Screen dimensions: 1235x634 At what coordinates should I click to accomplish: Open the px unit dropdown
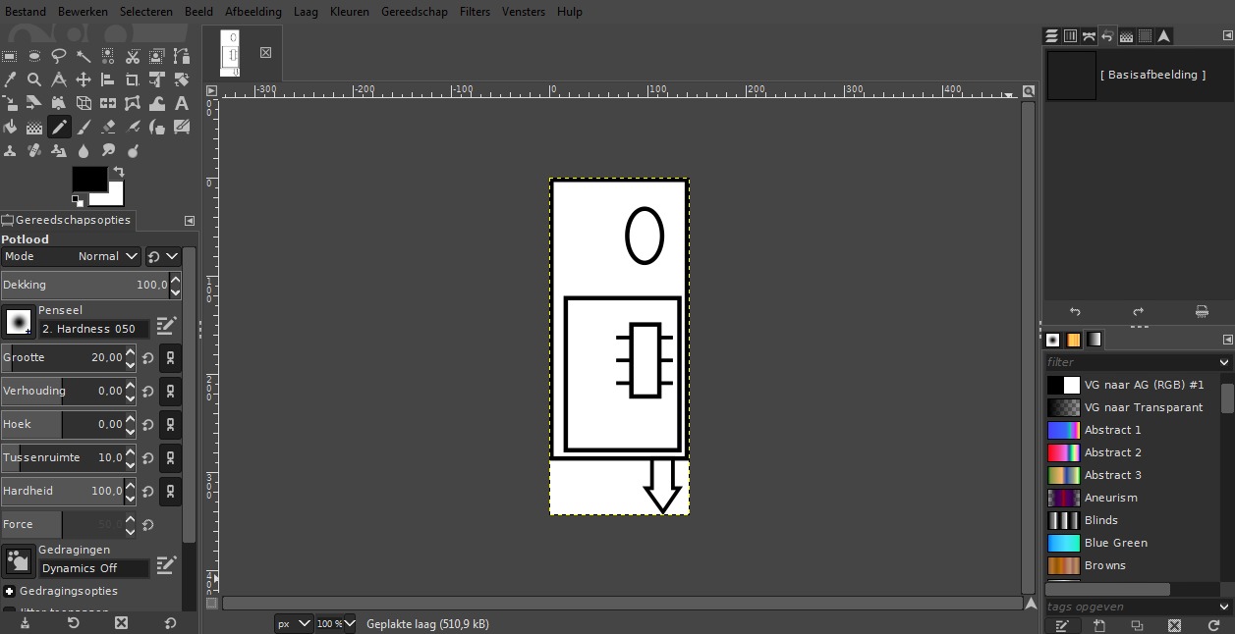(294, 623)
